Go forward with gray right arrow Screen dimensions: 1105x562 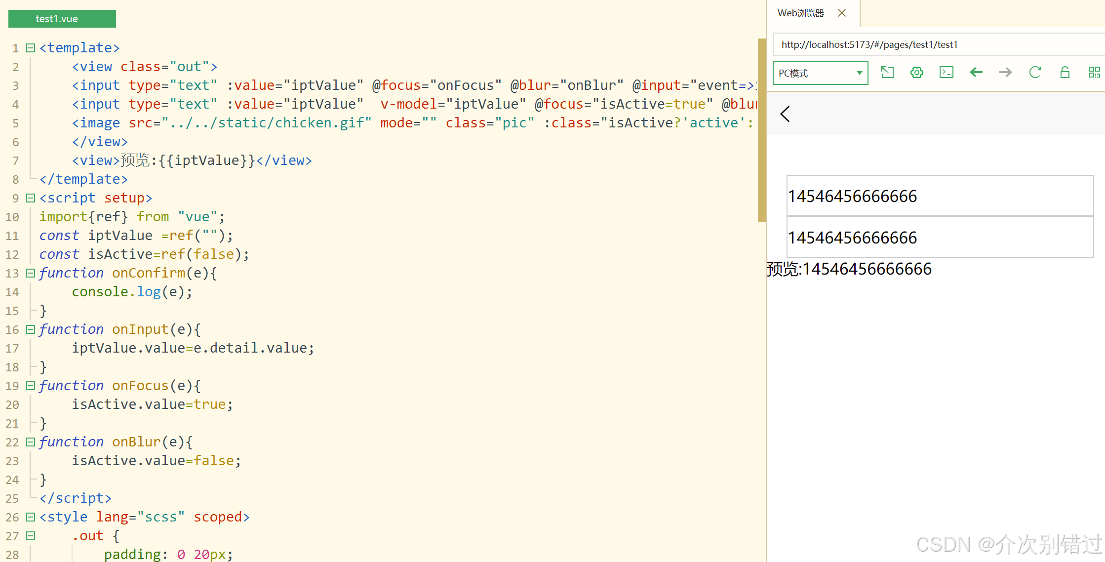1005,73
